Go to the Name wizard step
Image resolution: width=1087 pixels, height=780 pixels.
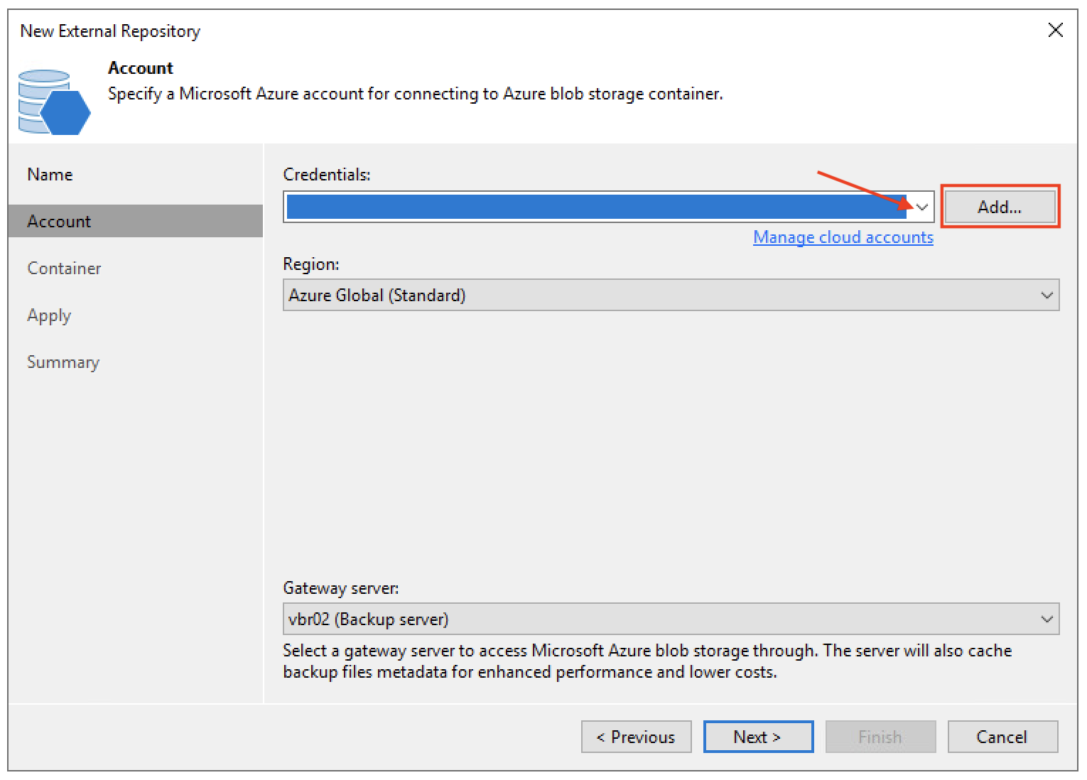click(50, 175)
